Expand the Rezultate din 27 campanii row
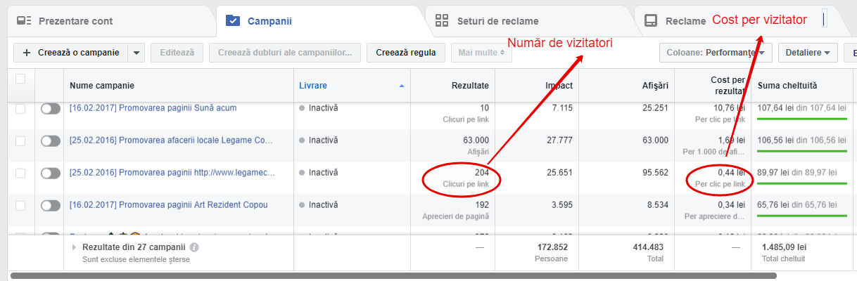The width and height of the screenshot is (857, 281). [75, 247]
